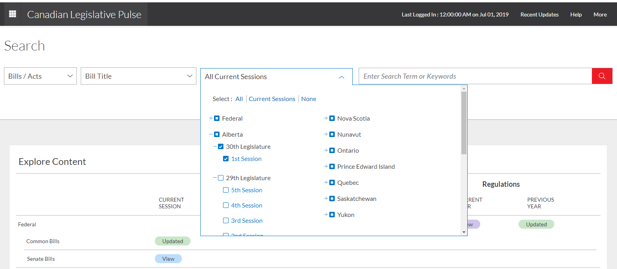Collapse the sessions dropdown chevron

coord(341,77)
